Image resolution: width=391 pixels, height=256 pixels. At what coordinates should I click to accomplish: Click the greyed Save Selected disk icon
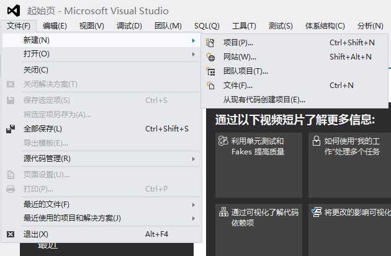click(x=11, y=100)
